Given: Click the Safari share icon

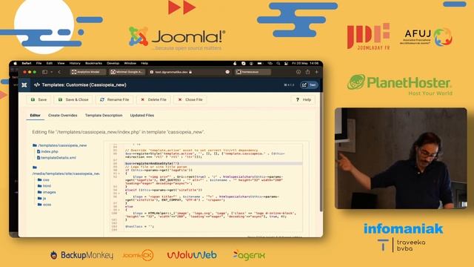Looking at the screenshot, I should (308, 72).
